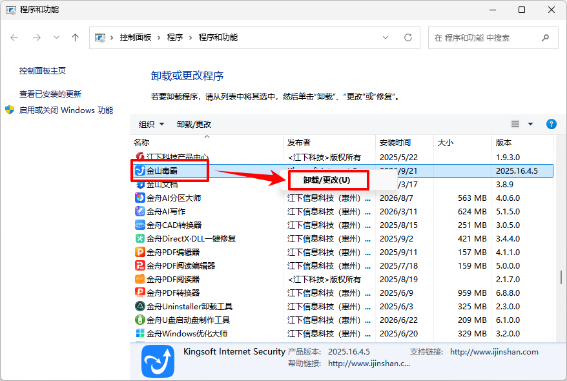Click the 金山毒霸 program icon

point(139,170)
